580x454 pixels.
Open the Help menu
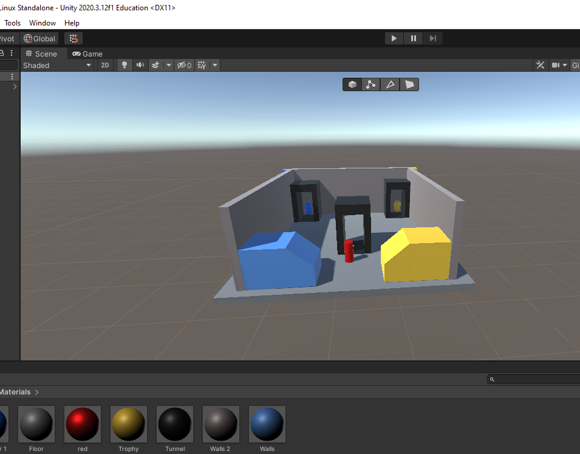click(x=72, y=23)
